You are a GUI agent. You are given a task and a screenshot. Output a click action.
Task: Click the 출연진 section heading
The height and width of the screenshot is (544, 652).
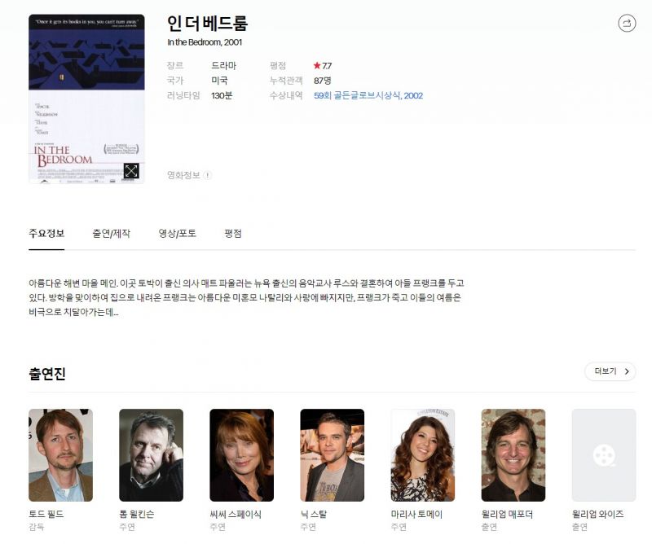(x=47, y=374)
